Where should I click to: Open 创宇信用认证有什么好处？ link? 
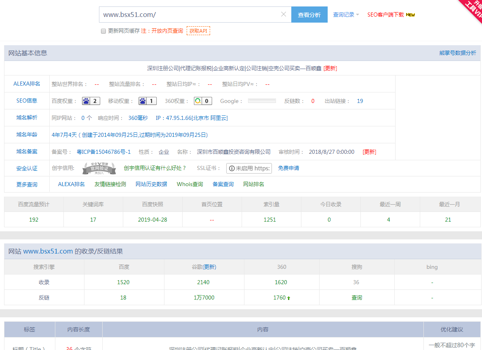155,168
